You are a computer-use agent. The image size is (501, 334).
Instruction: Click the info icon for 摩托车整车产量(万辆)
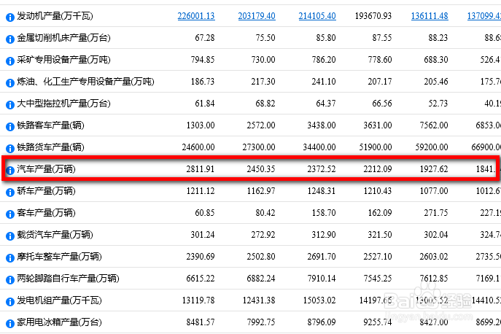click(x=10, y=257)
